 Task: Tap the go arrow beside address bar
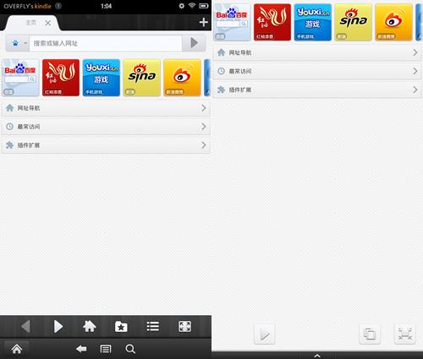194,43
